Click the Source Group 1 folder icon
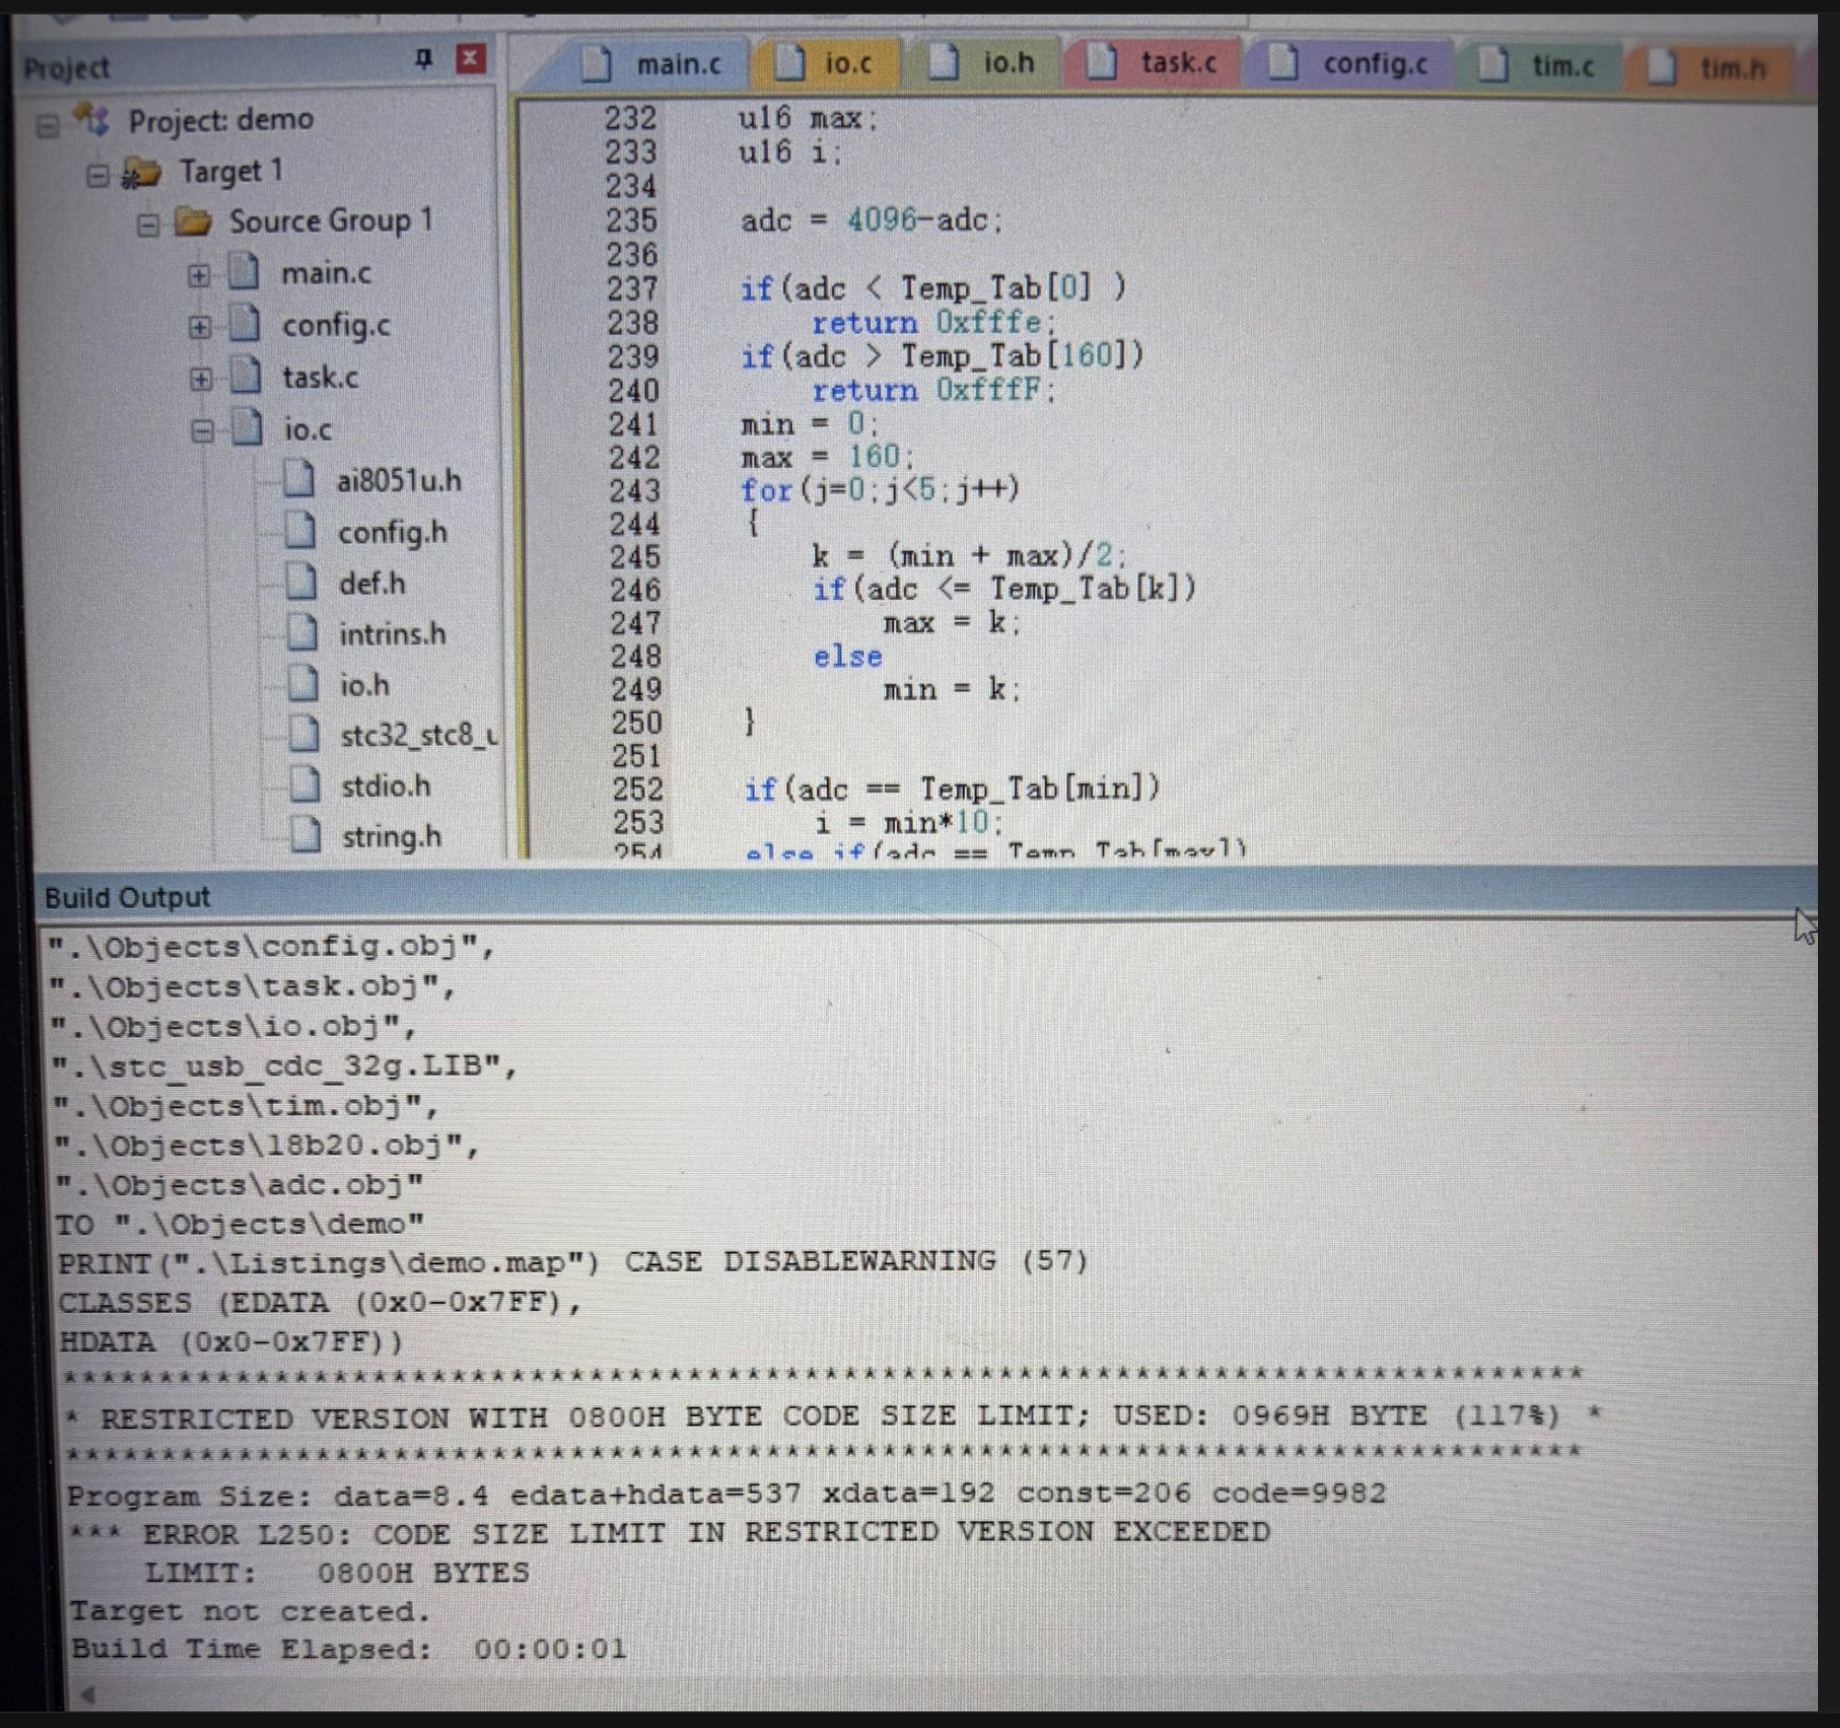This screenshot has width=1840, height=1728. click(192, 222)
